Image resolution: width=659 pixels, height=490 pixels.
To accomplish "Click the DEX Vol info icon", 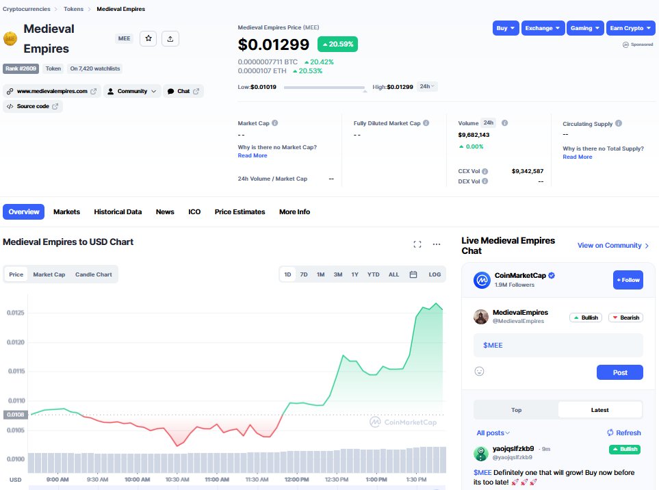I will (485, 181).
